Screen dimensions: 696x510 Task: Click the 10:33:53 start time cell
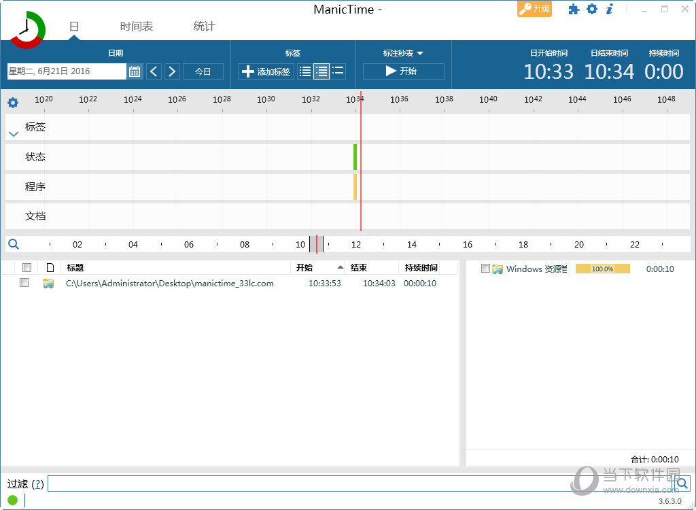[x=325, y=284]
